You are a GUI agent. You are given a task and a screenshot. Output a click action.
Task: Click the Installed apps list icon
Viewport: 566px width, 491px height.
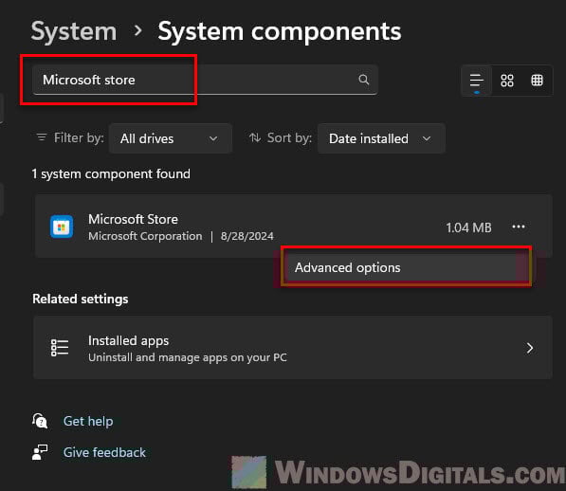coord(60,348)
